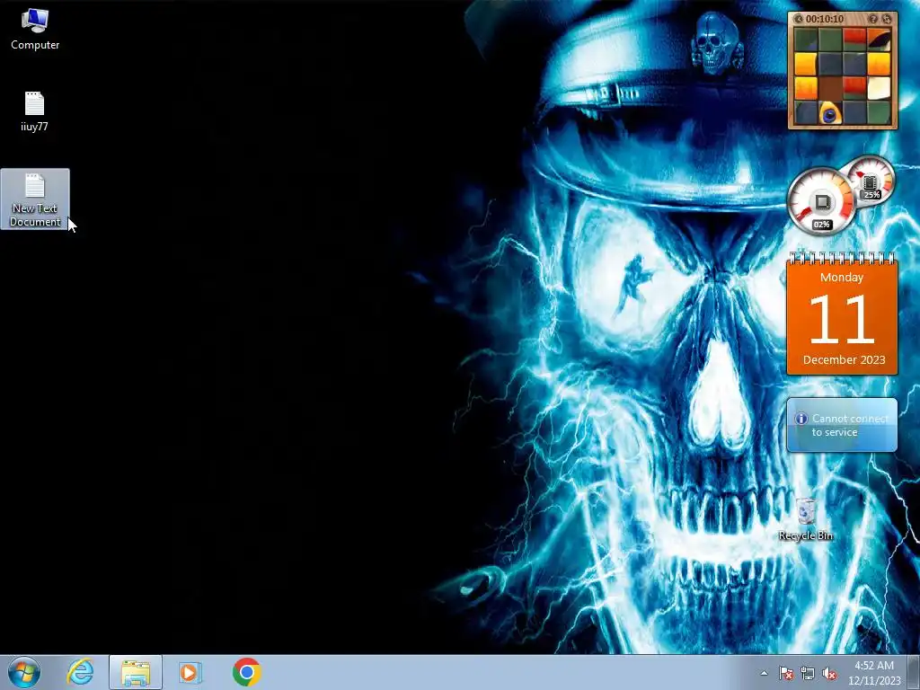Select the Recycle Bin icon

[806, 518]
